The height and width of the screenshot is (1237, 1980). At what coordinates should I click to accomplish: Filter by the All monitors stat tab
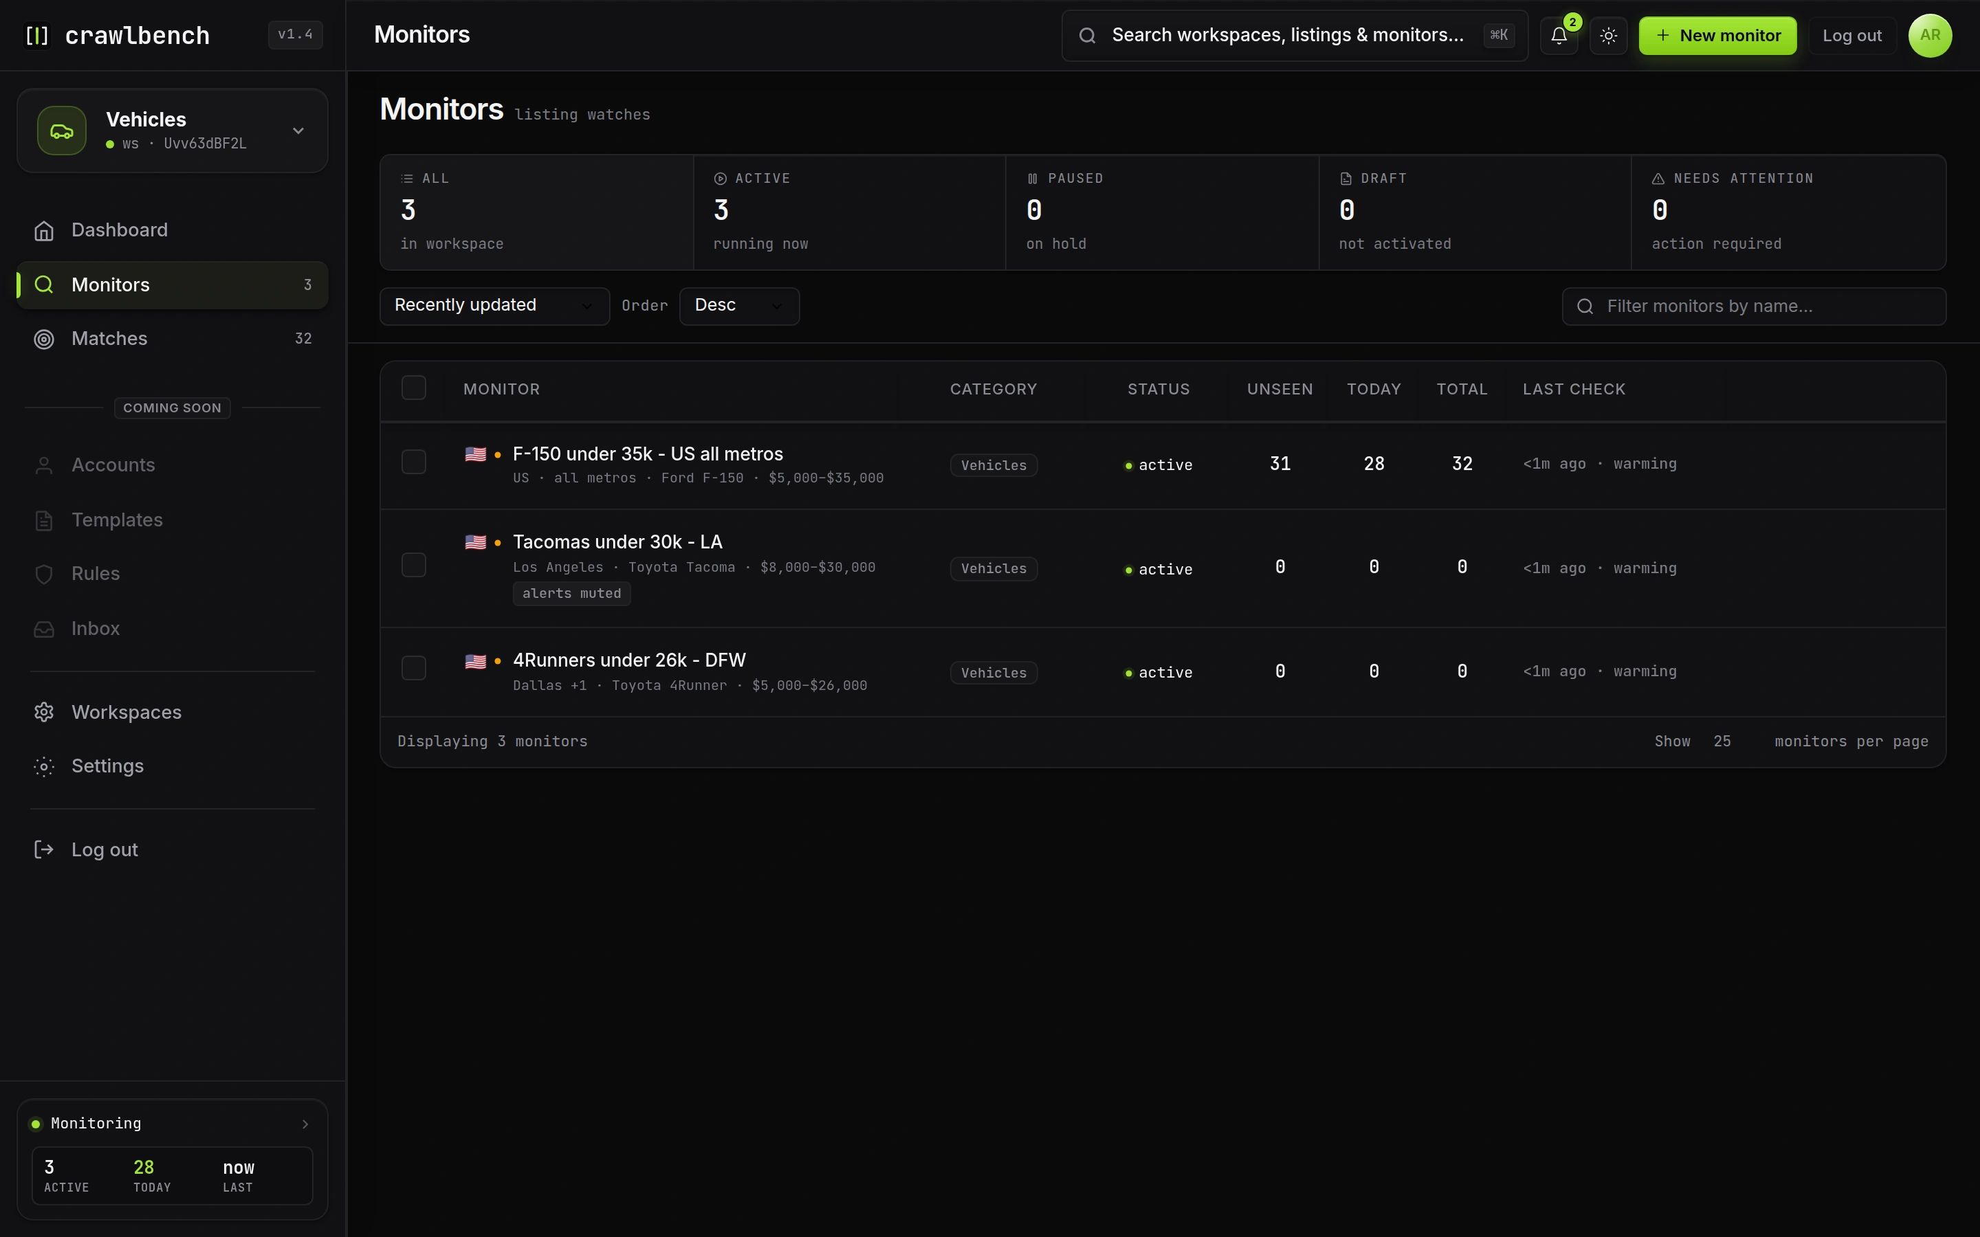point(537,213)
